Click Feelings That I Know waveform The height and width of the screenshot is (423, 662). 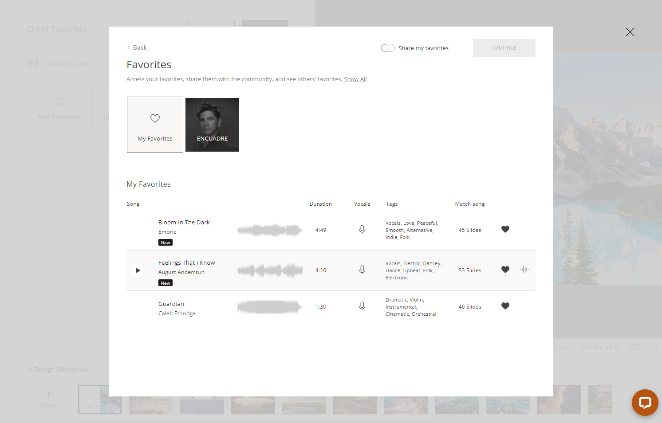coord(270,270)
